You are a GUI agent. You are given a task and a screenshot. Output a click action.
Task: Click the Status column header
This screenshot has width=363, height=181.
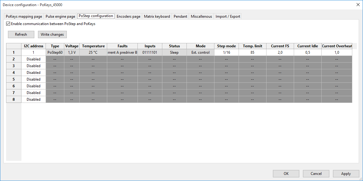(x=174, y=46)
